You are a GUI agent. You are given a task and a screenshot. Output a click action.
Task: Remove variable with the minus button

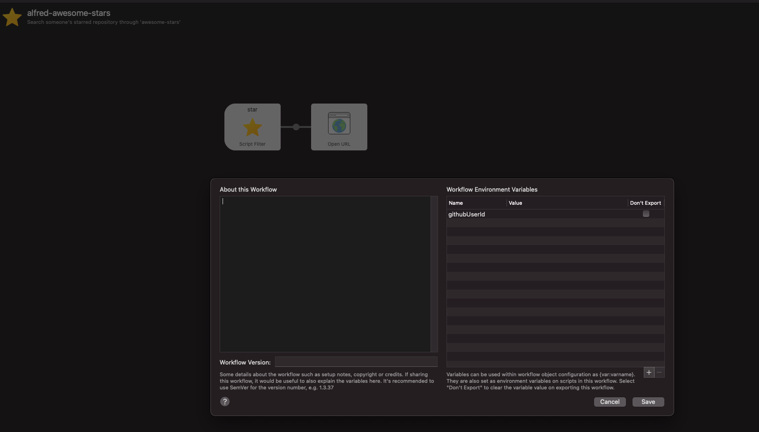click(x=659, y=372)
